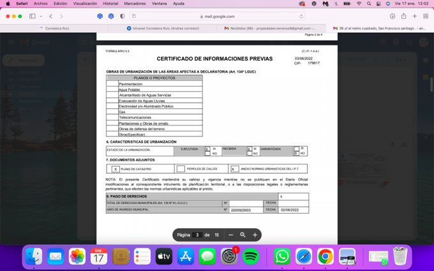Open Calendar from the Dock
The width and height of the screenshot is (434, 271).
(99, 256)
